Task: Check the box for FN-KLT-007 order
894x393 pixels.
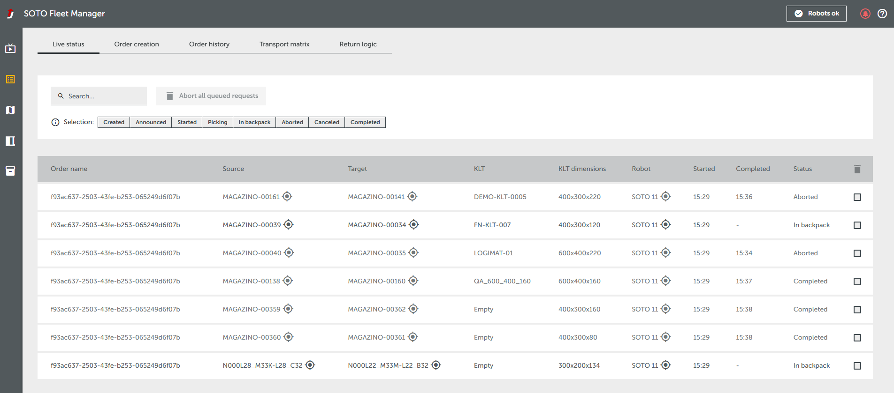Action: 857,225
